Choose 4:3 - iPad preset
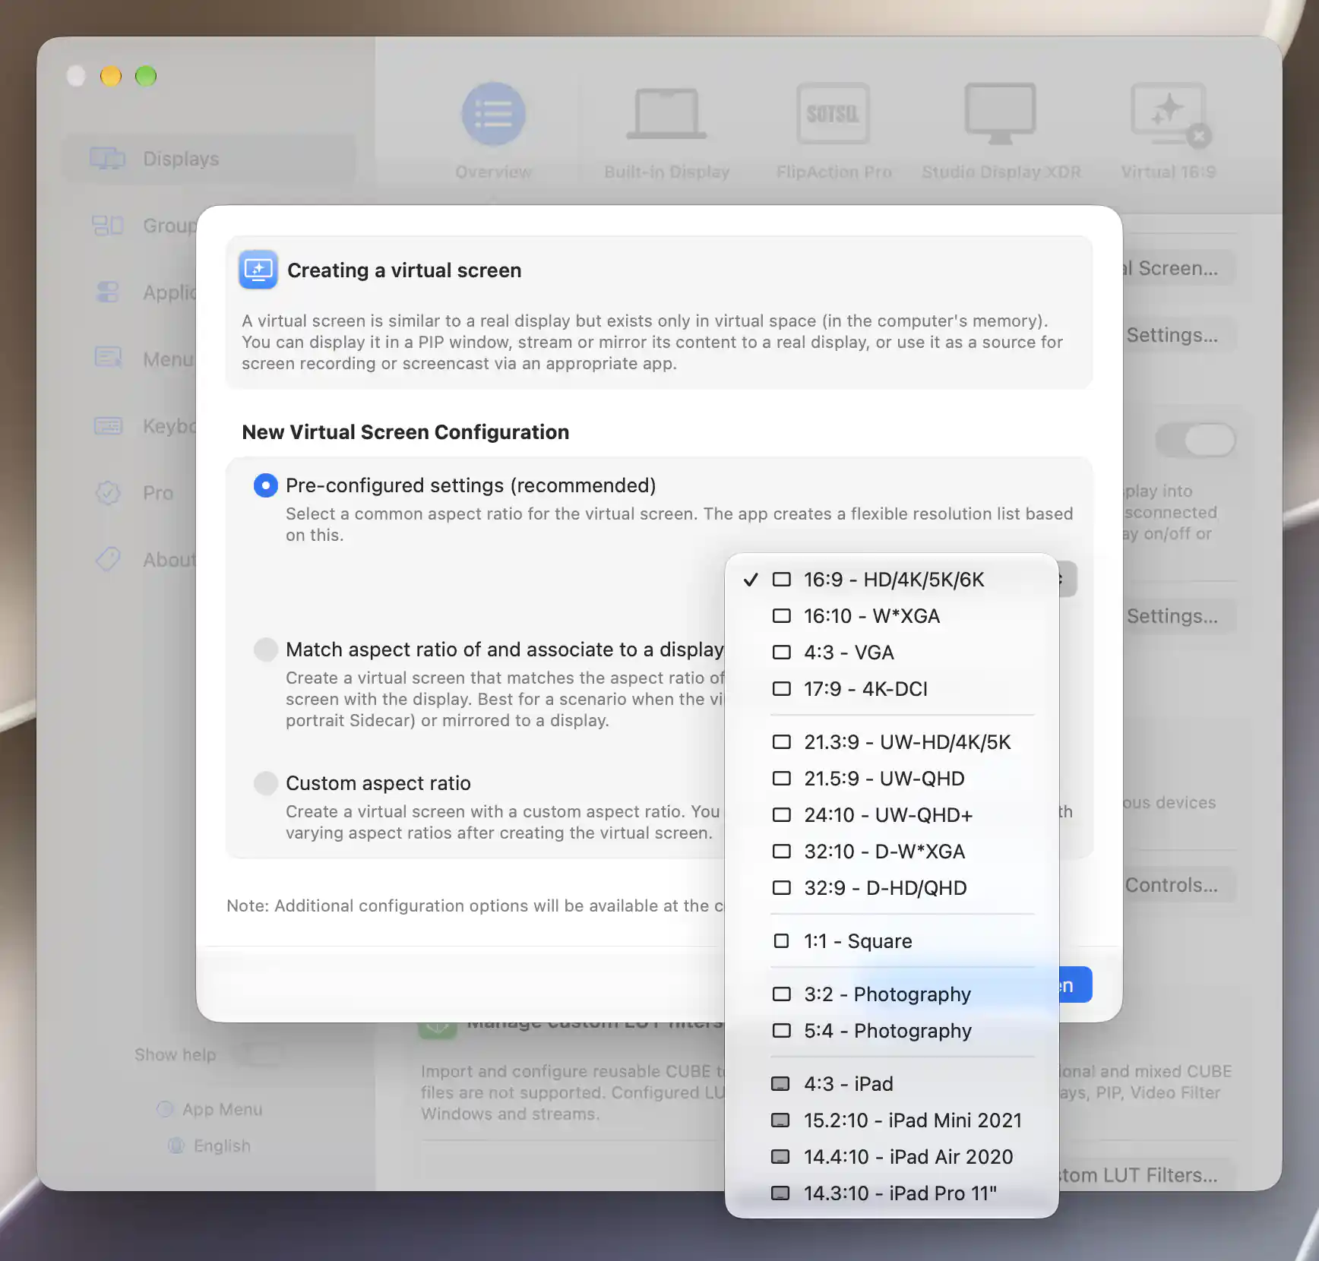1319x1261 pixels. [891, 1084]
